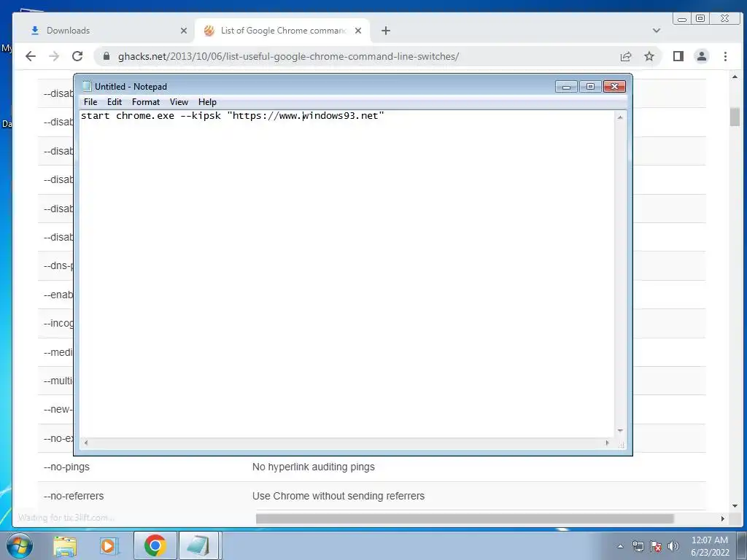Image resolution: width=747 pixels, height=560 pixels.
Task: Click Chrome forward navigation arrow
Action: (54, 56)
